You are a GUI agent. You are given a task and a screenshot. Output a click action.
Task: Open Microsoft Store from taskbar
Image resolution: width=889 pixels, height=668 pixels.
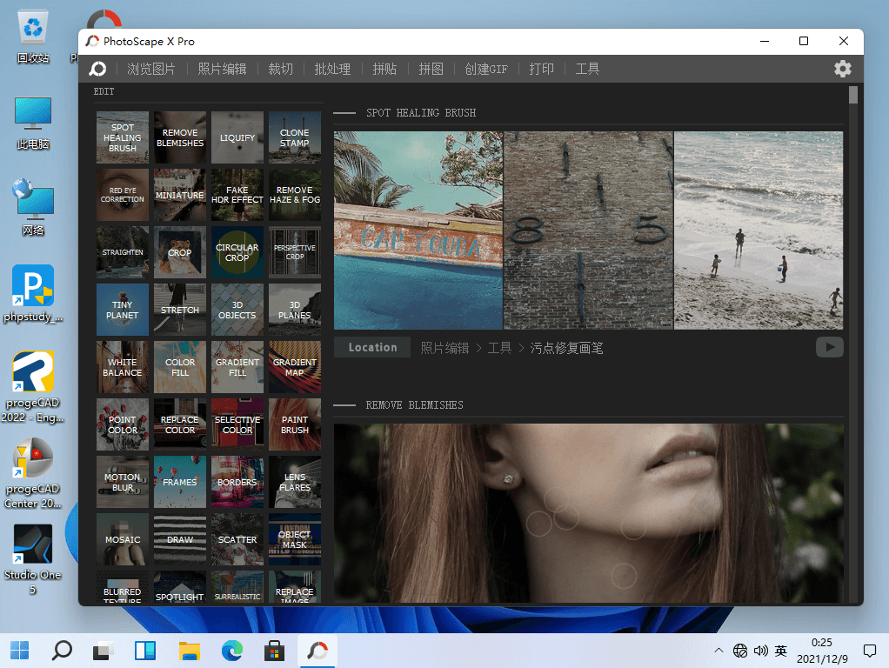coord(274,651)
